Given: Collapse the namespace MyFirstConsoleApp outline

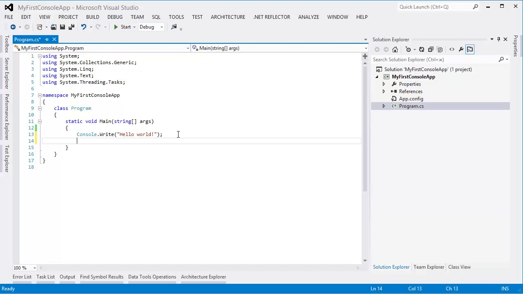Looking at the screenshot, I should coord(40,95).
